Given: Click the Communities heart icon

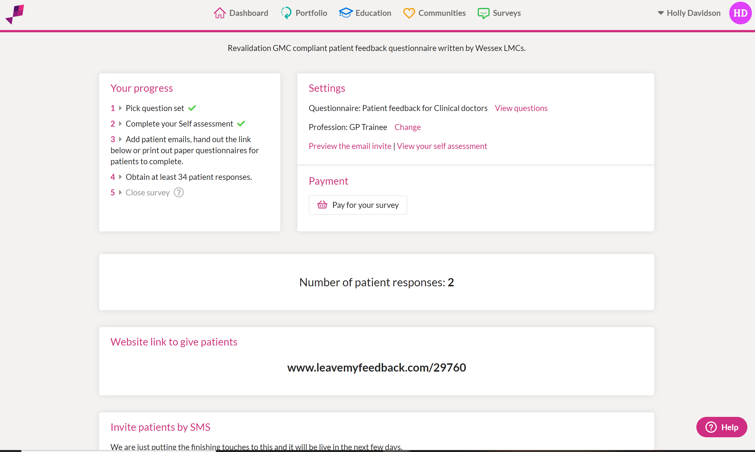Looking at the screenshot, I should [409, 13].
